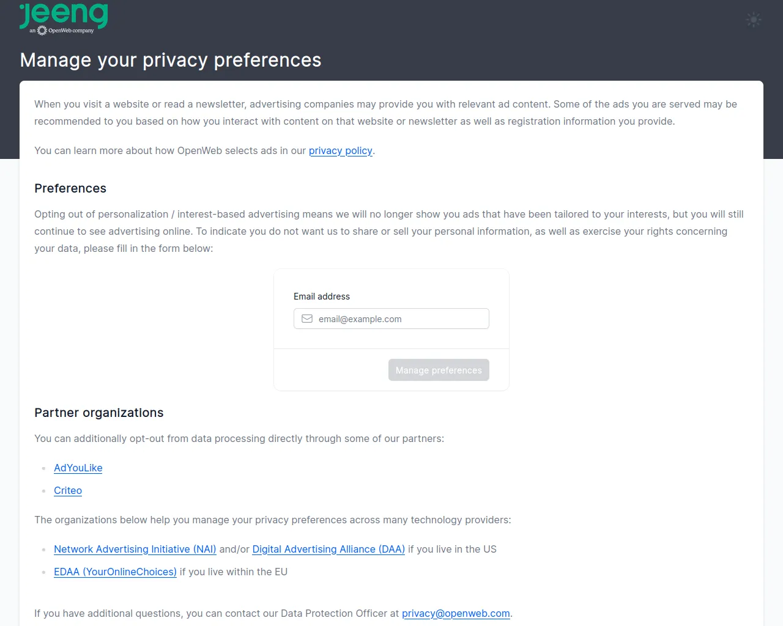Open the privacy policy link
Screen dimensions: 783x626
[340, 150]
